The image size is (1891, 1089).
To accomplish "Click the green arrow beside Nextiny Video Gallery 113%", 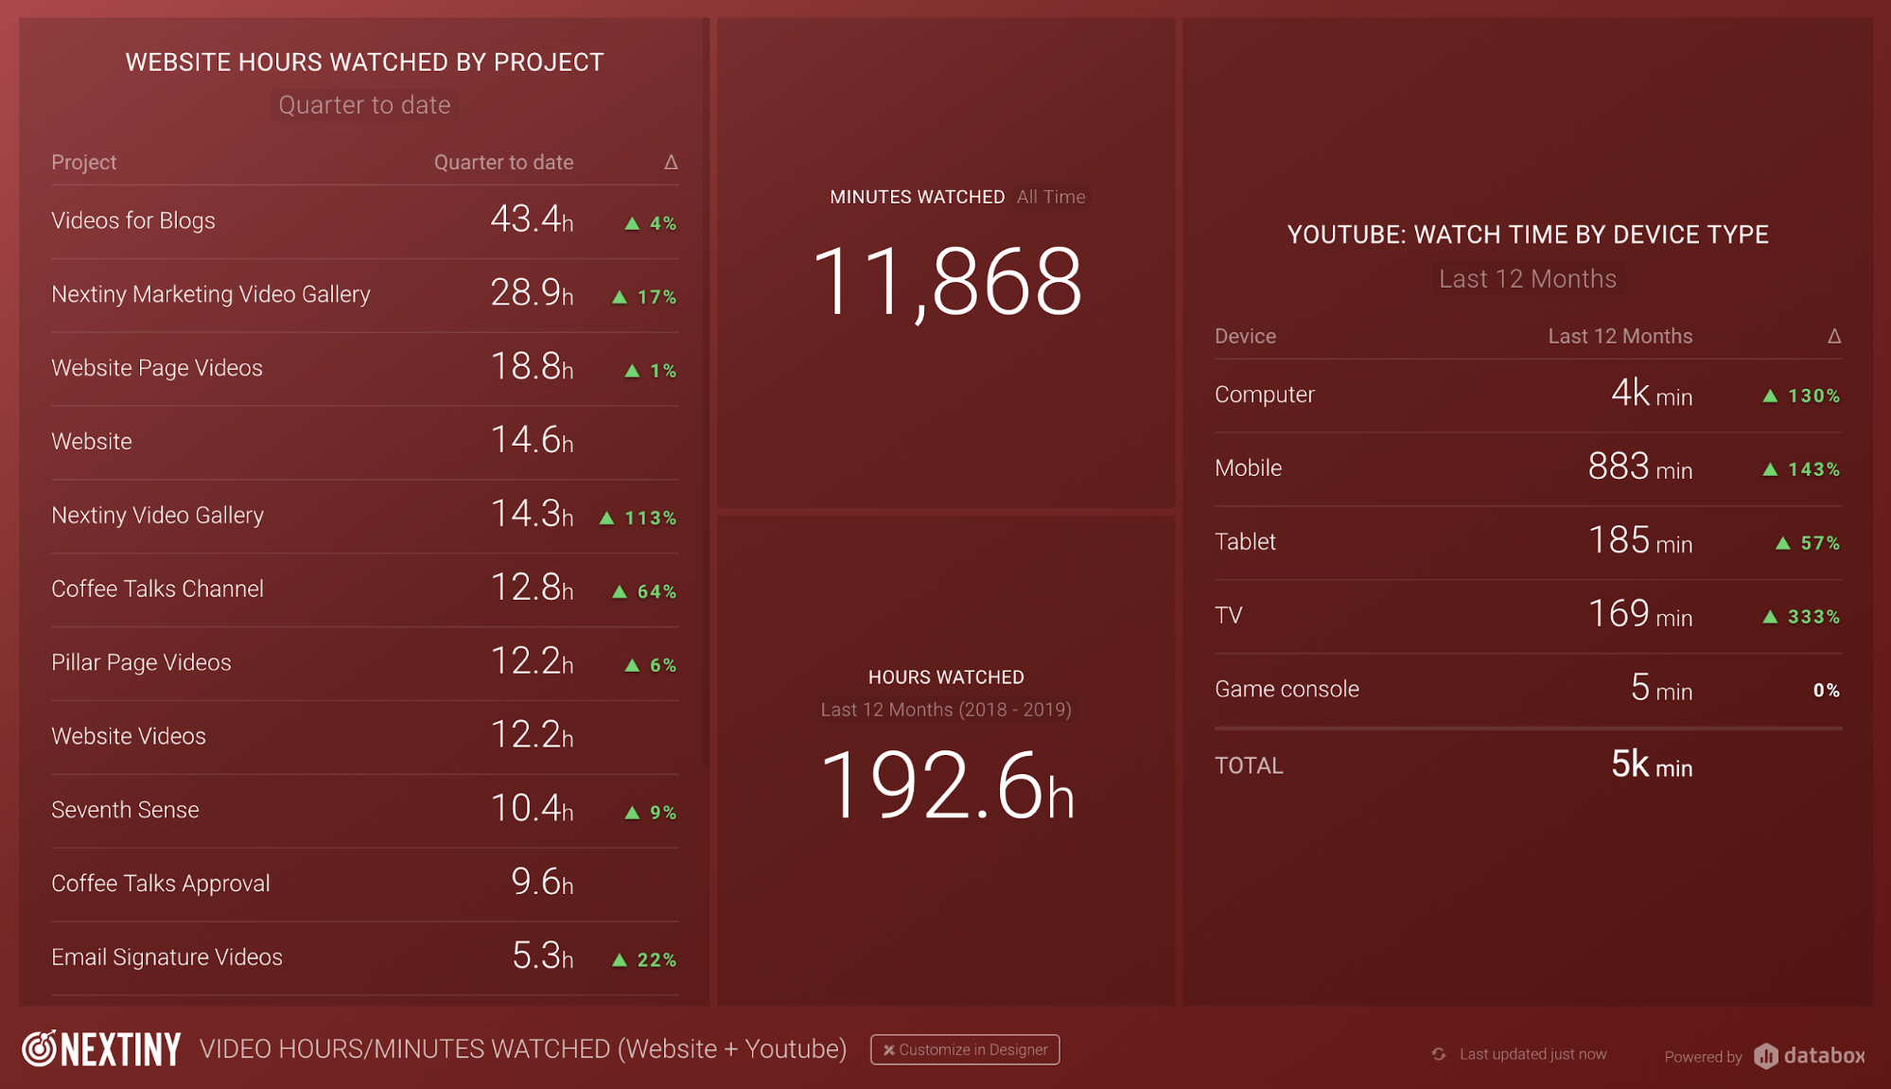I will [x=606, y=518].
